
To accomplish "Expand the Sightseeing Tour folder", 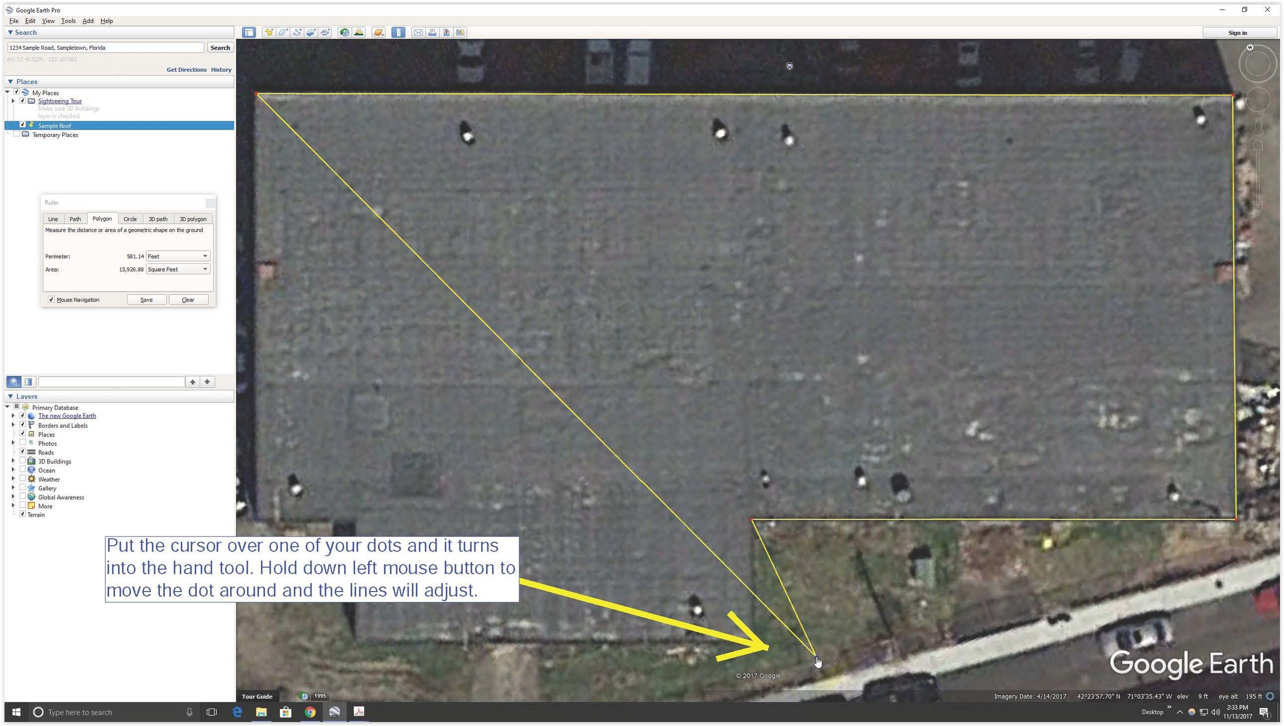I will point(13,101).
